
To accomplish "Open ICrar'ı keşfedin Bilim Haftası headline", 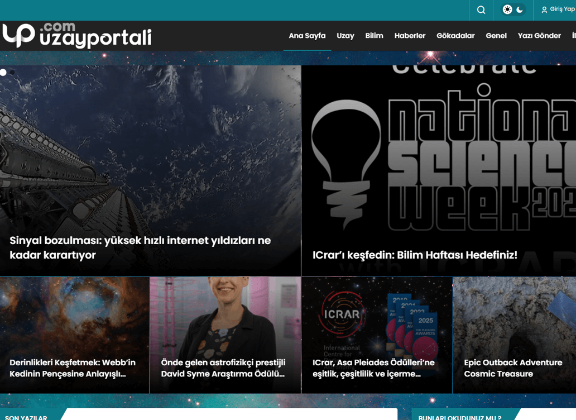I will [x=415, y=255].
